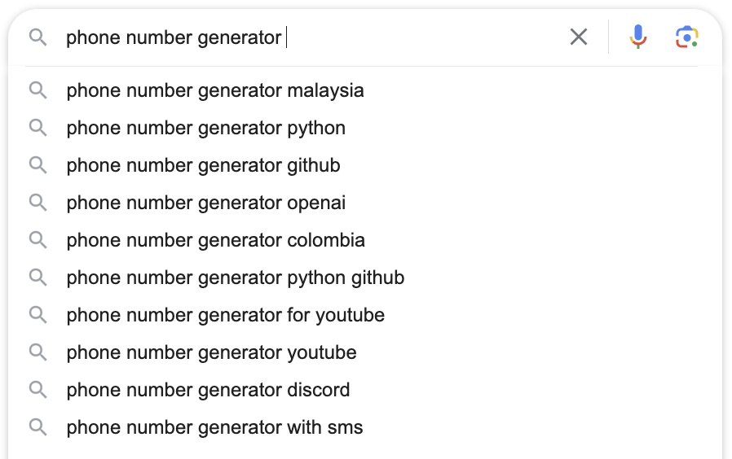The image size is (732, 459).
Task: Click magnifier icon beside openai suggestion
Action: tap(37, 202)
